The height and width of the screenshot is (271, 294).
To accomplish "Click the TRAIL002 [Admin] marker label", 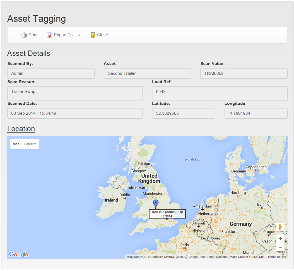I will point(167,214).
